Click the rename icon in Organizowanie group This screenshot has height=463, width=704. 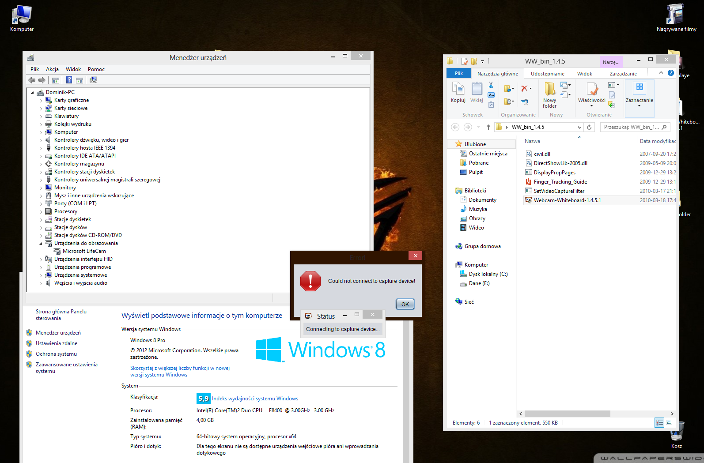[524, 102]
